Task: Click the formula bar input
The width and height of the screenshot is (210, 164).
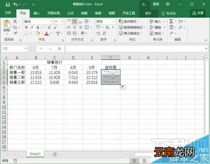Action: click(x=135, y=49)
